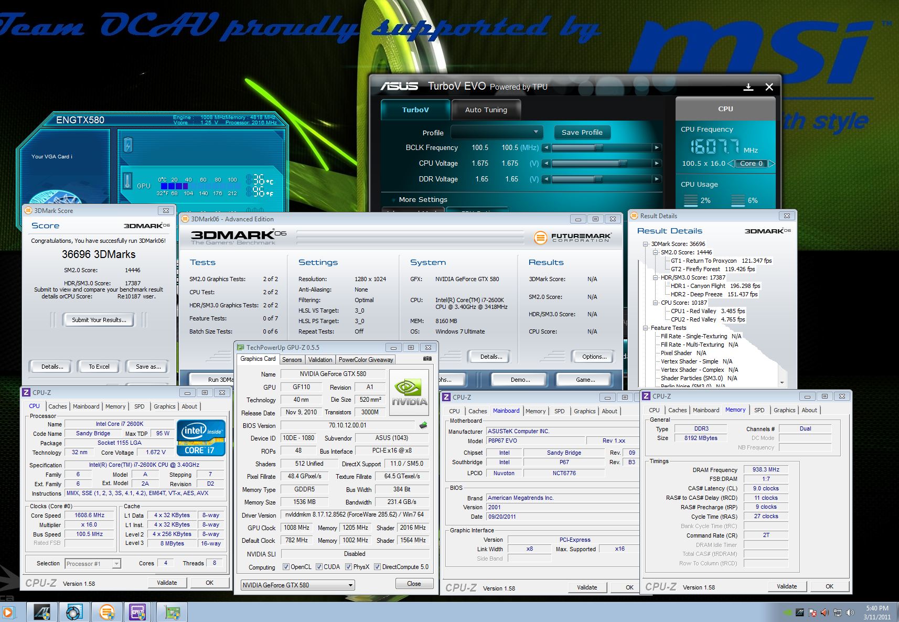This screenshot has width=899, height=622.
Task: Open CPU-Z purple taskbar icon
Action: [138, 612]
